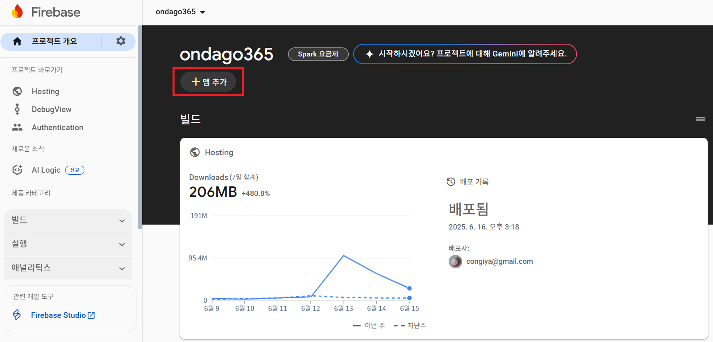Open the ondago365 project selector dropdown

click(180, 12)
